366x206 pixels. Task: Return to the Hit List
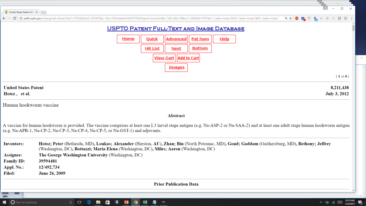click(152, 48)
